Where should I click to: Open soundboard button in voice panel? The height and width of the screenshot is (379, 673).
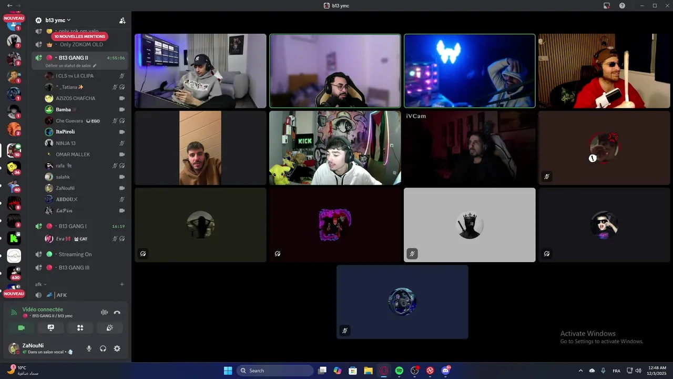(x=109, y=327)
